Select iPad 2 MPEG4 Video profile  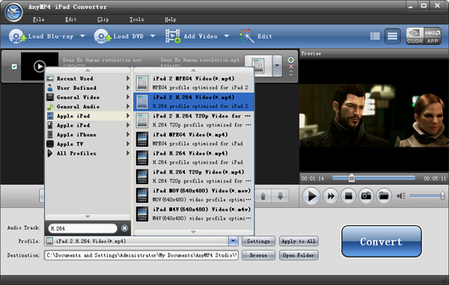[194, 83]
